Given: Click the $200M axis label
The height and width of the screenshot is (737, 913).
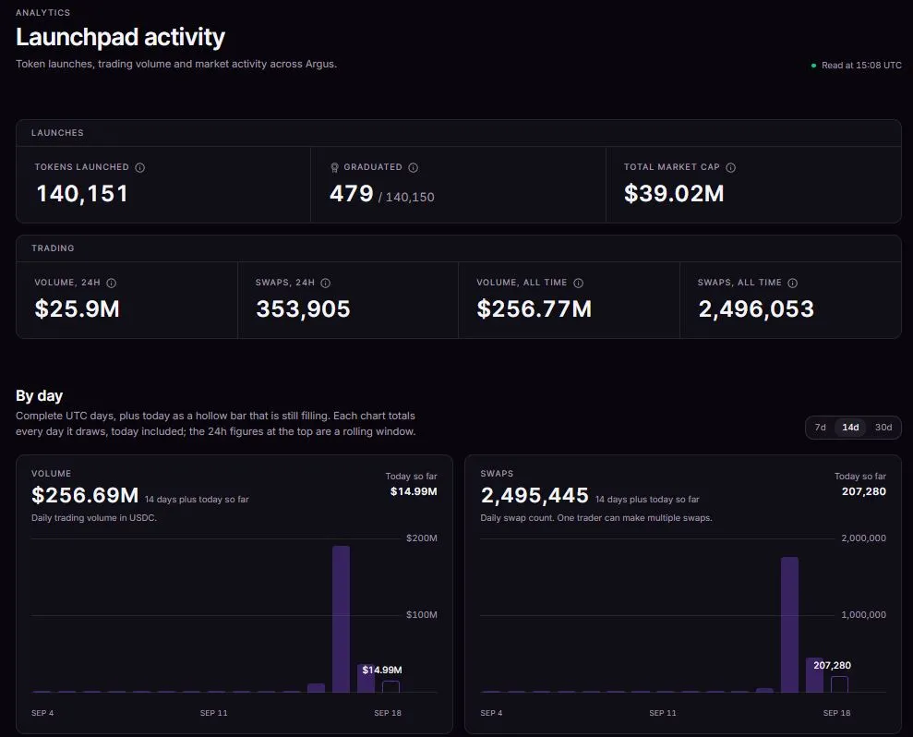Looking at the screenshot, I should click(422, 538).
